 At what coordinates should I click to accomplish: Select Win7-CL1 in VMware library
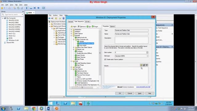tap(12, 34)
